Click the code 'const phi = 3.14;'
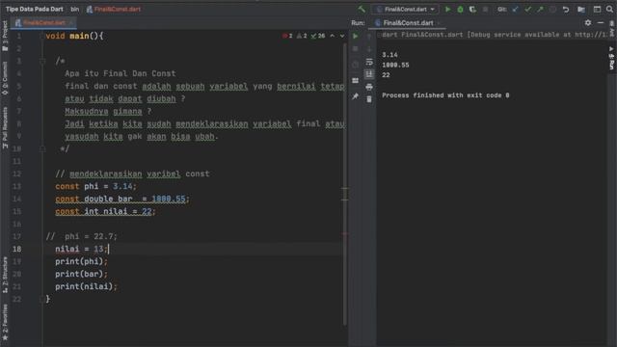This screenshot has height=347, width=617. (95, 186)
